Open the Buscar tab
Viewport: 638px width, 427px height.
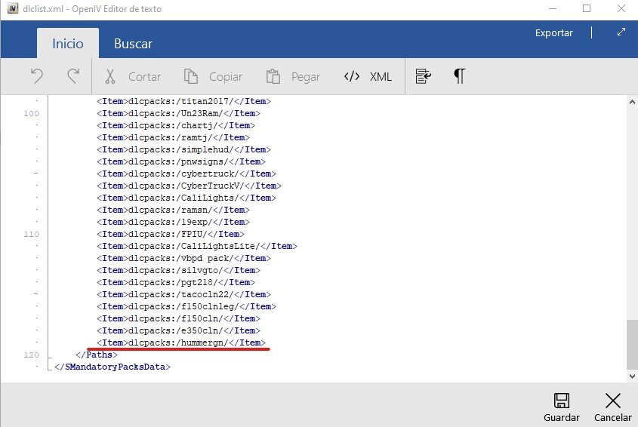click(133, 44)
